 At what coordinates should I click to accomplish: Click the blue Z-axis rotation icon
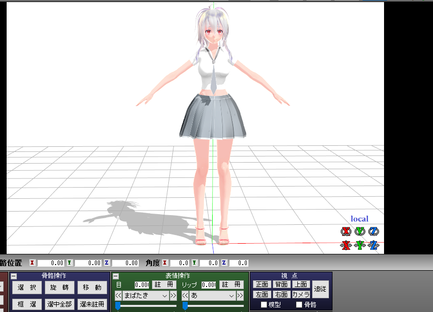point(374,231)
